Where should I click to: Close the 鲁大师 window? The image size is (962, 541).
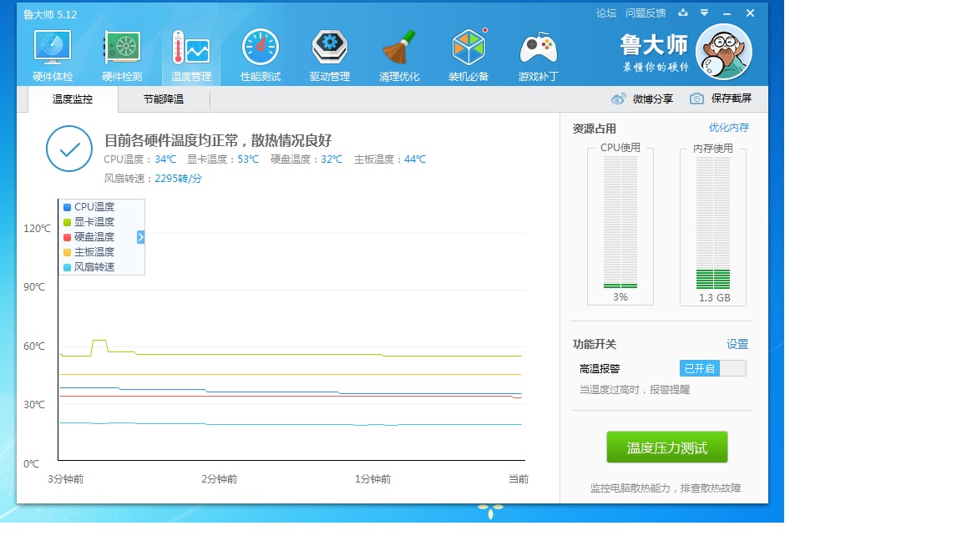point(750,13)
